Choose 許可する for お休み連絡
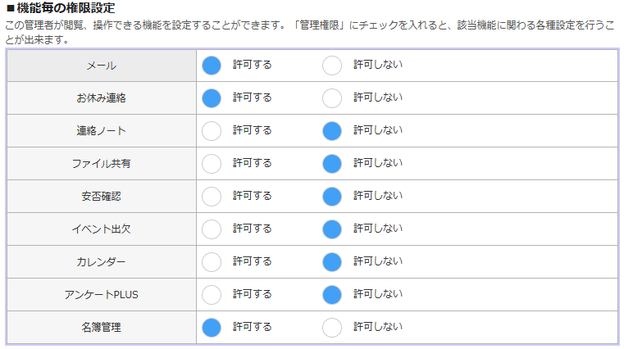The width and height of the screenshot is (624, 349). pos(212,98)
